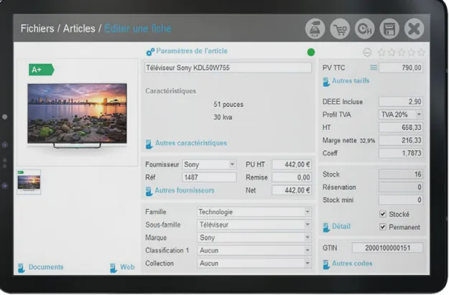The image size is (449, 295).
Task: Click the Réf field 1487
Action: pos(209,177)
